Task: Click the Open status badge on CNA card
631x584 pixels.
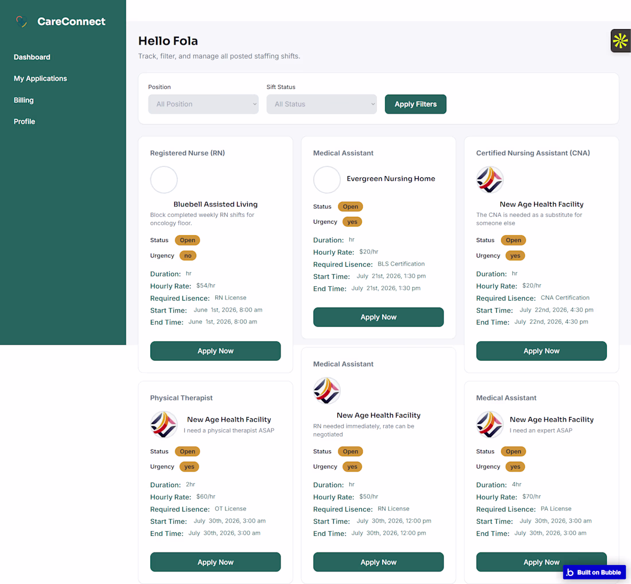Action: [513, 240]
